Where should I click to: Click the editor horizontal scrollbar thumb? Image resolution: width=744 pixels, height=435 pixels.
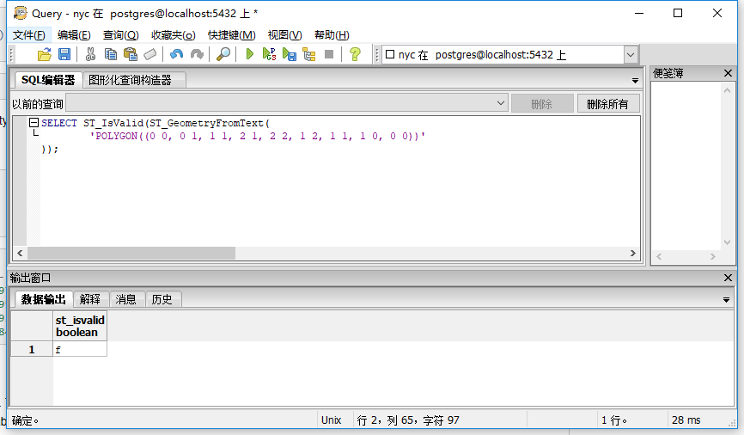131,253
